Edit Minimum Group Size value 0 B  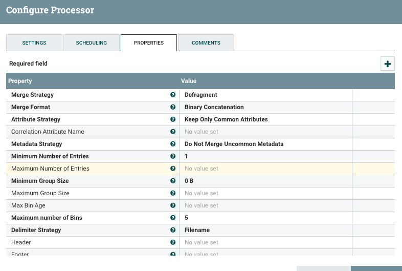point(265,181)
